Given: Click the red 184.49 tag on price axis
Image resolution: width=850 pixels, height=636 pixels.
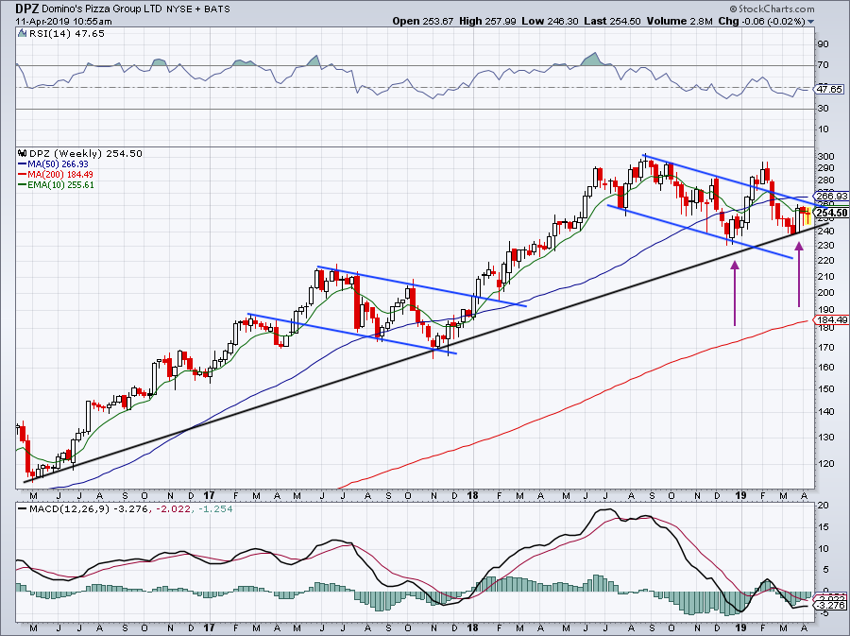Looking at the screenshot, I should [x=831, y=320].
